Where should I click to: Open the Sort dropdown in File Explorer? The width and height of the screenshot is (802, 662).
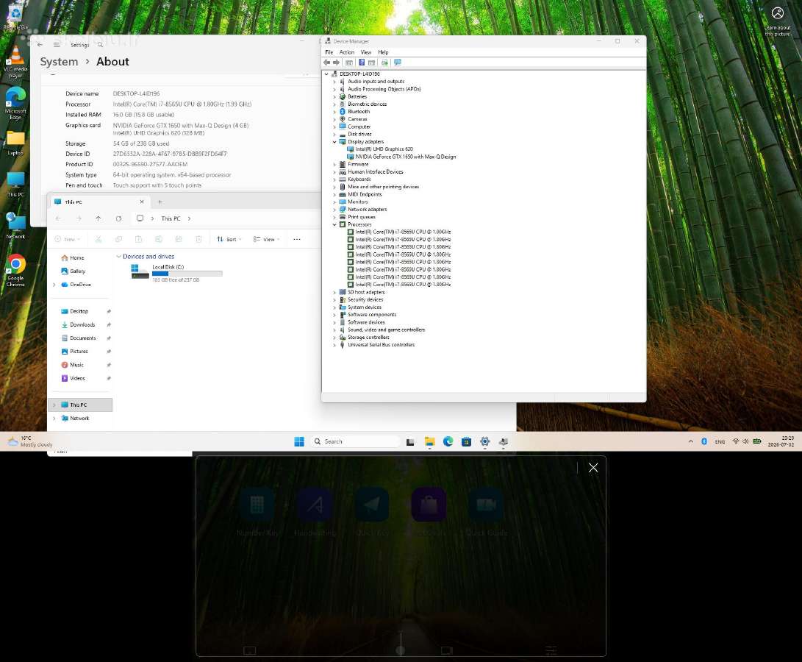pyautogui.click(x=229, y=239)
